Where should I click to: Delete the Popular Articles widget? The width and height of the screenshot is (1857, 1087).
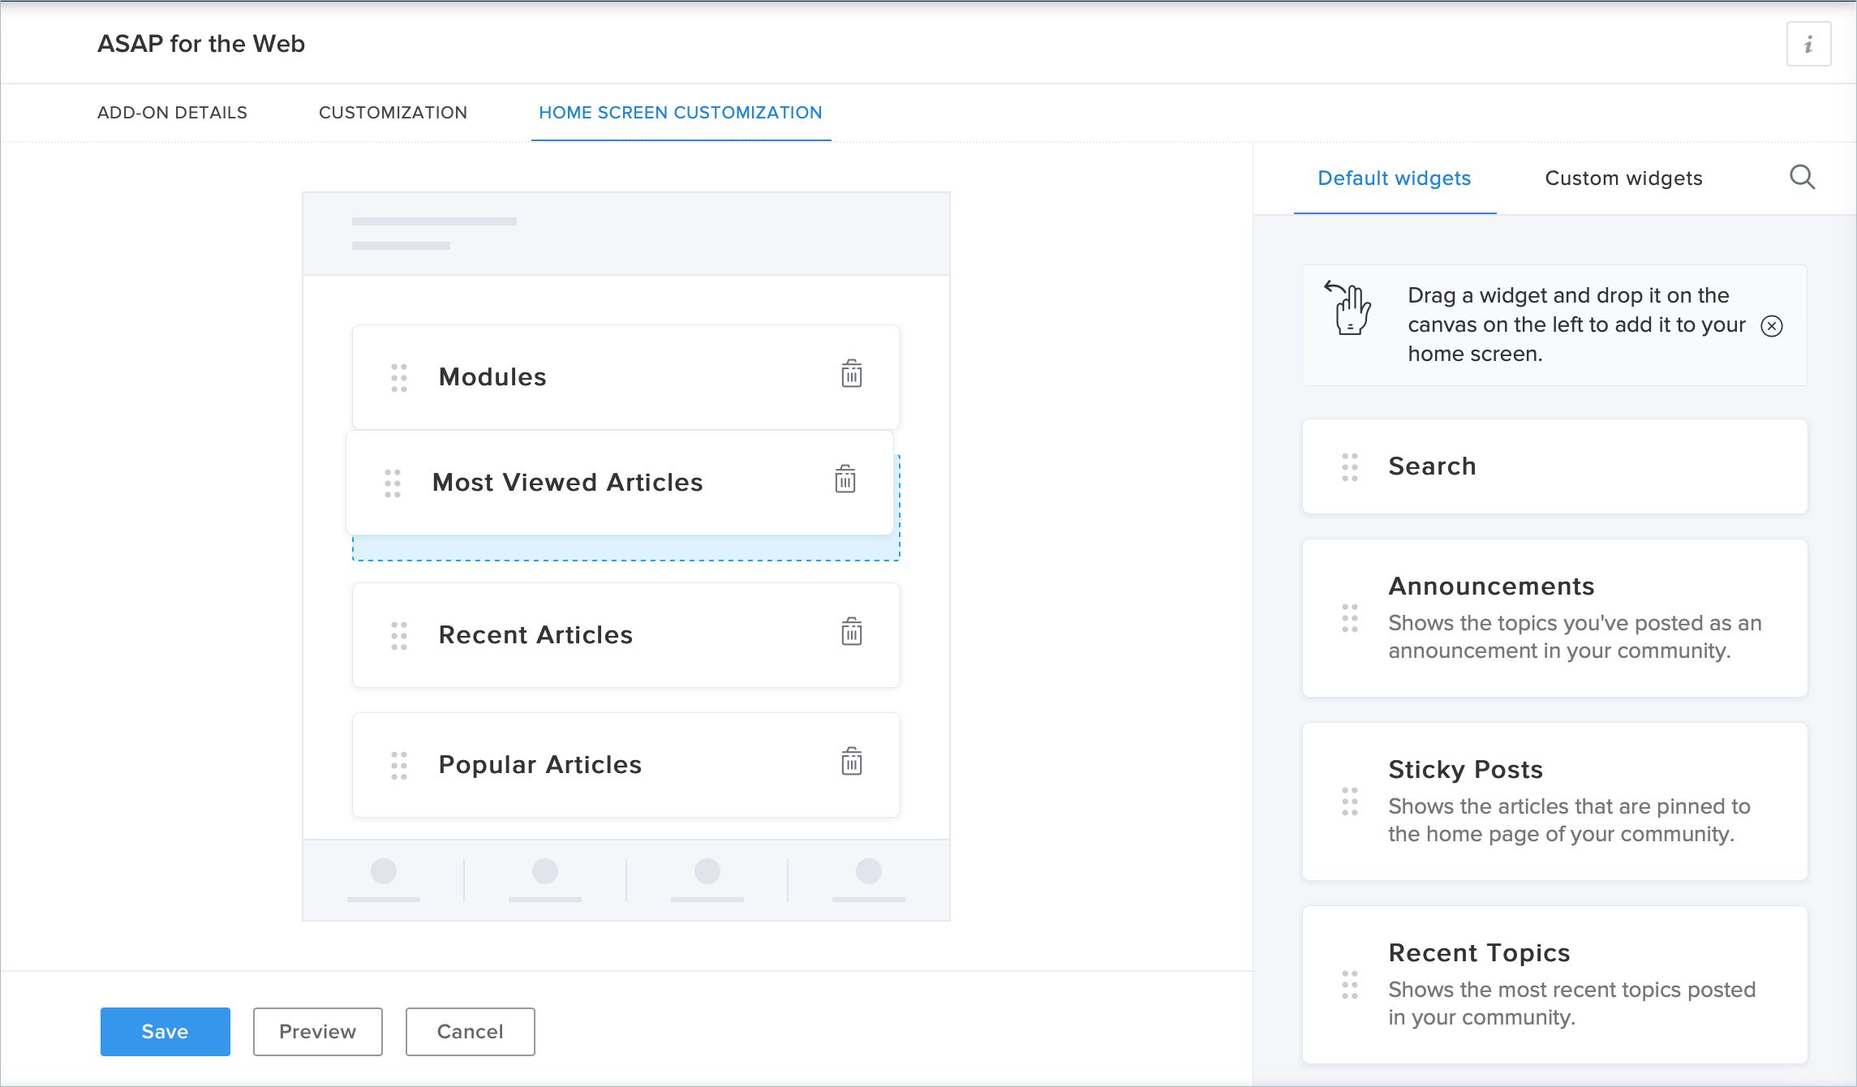pyautogui.click(x=851, y=762)
